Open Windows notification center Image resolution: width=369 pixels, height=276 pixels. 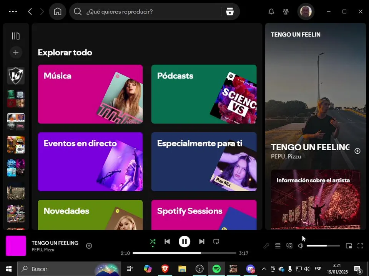pos(358,269)
